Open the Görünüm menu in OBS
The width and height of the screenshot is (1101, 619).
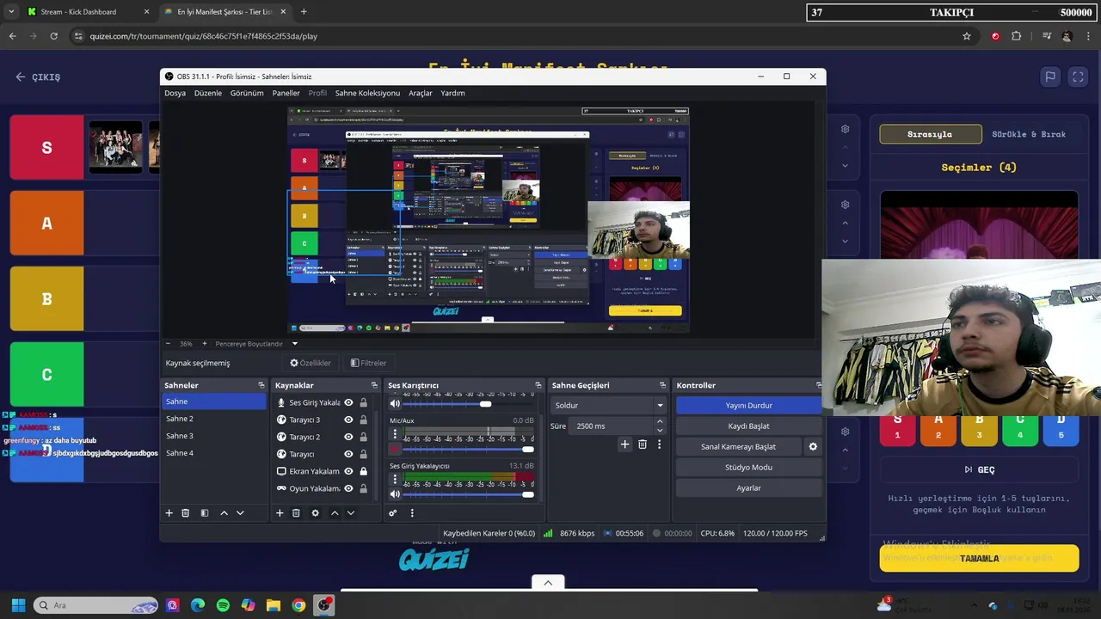tap(247, 93)
